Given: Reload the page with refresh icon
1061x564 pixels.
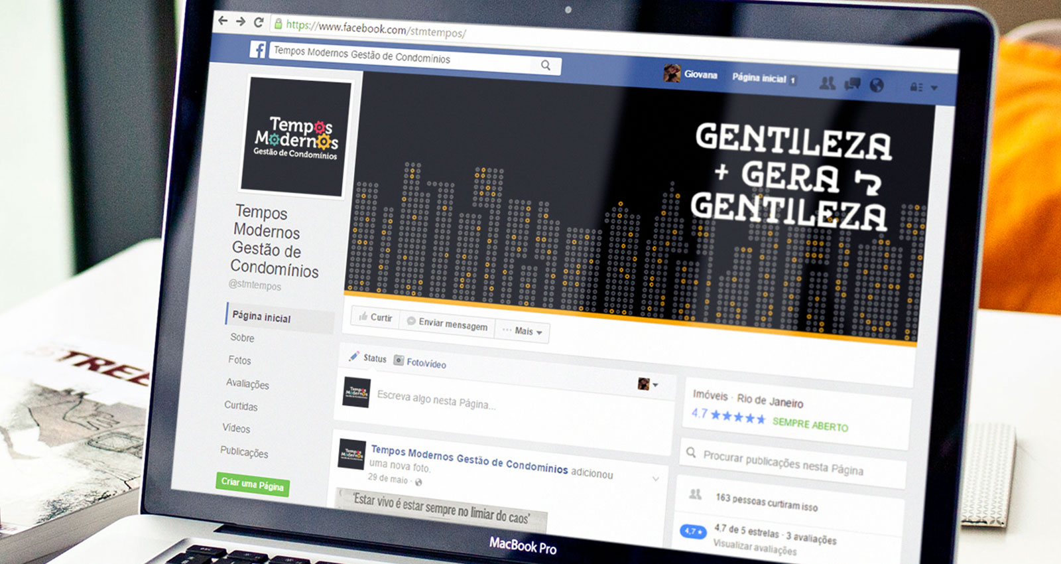Looking at the screenshot, I should [259, 22].
